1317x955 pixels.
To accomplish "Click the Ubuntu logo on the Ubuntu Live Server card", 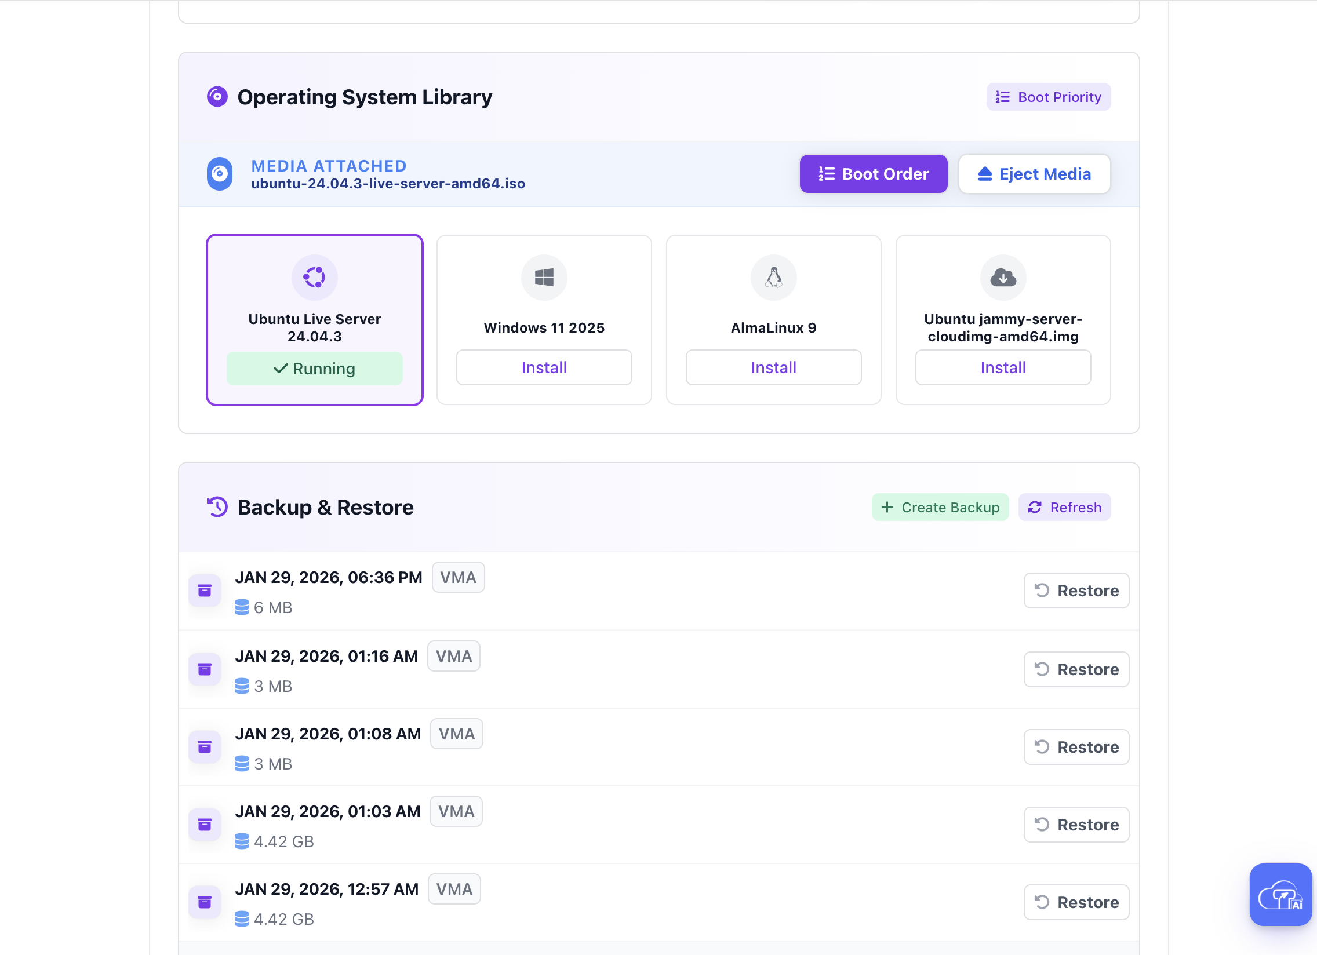I will pos(315,278).
